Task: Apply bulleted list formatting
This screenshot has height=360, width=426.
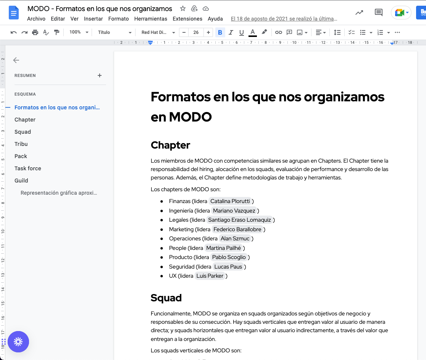Action: click(363, 32)
